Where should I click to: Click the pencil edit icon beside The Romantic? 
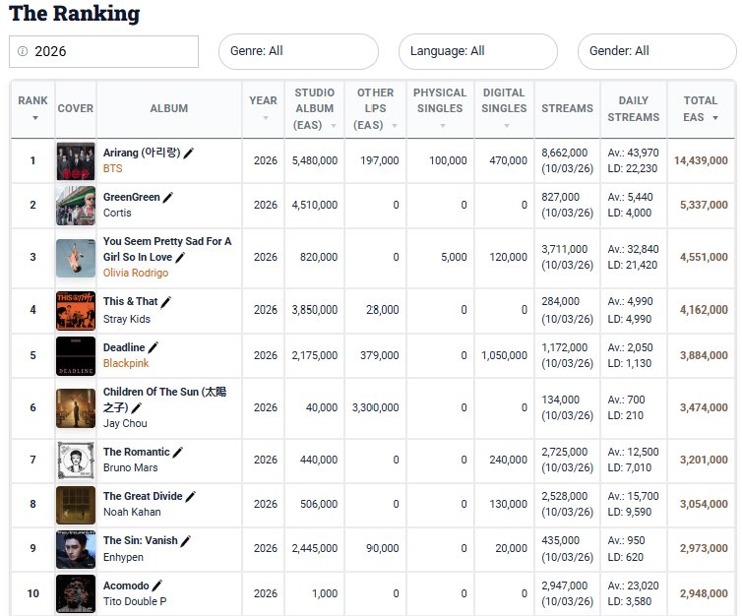point(177,453)
